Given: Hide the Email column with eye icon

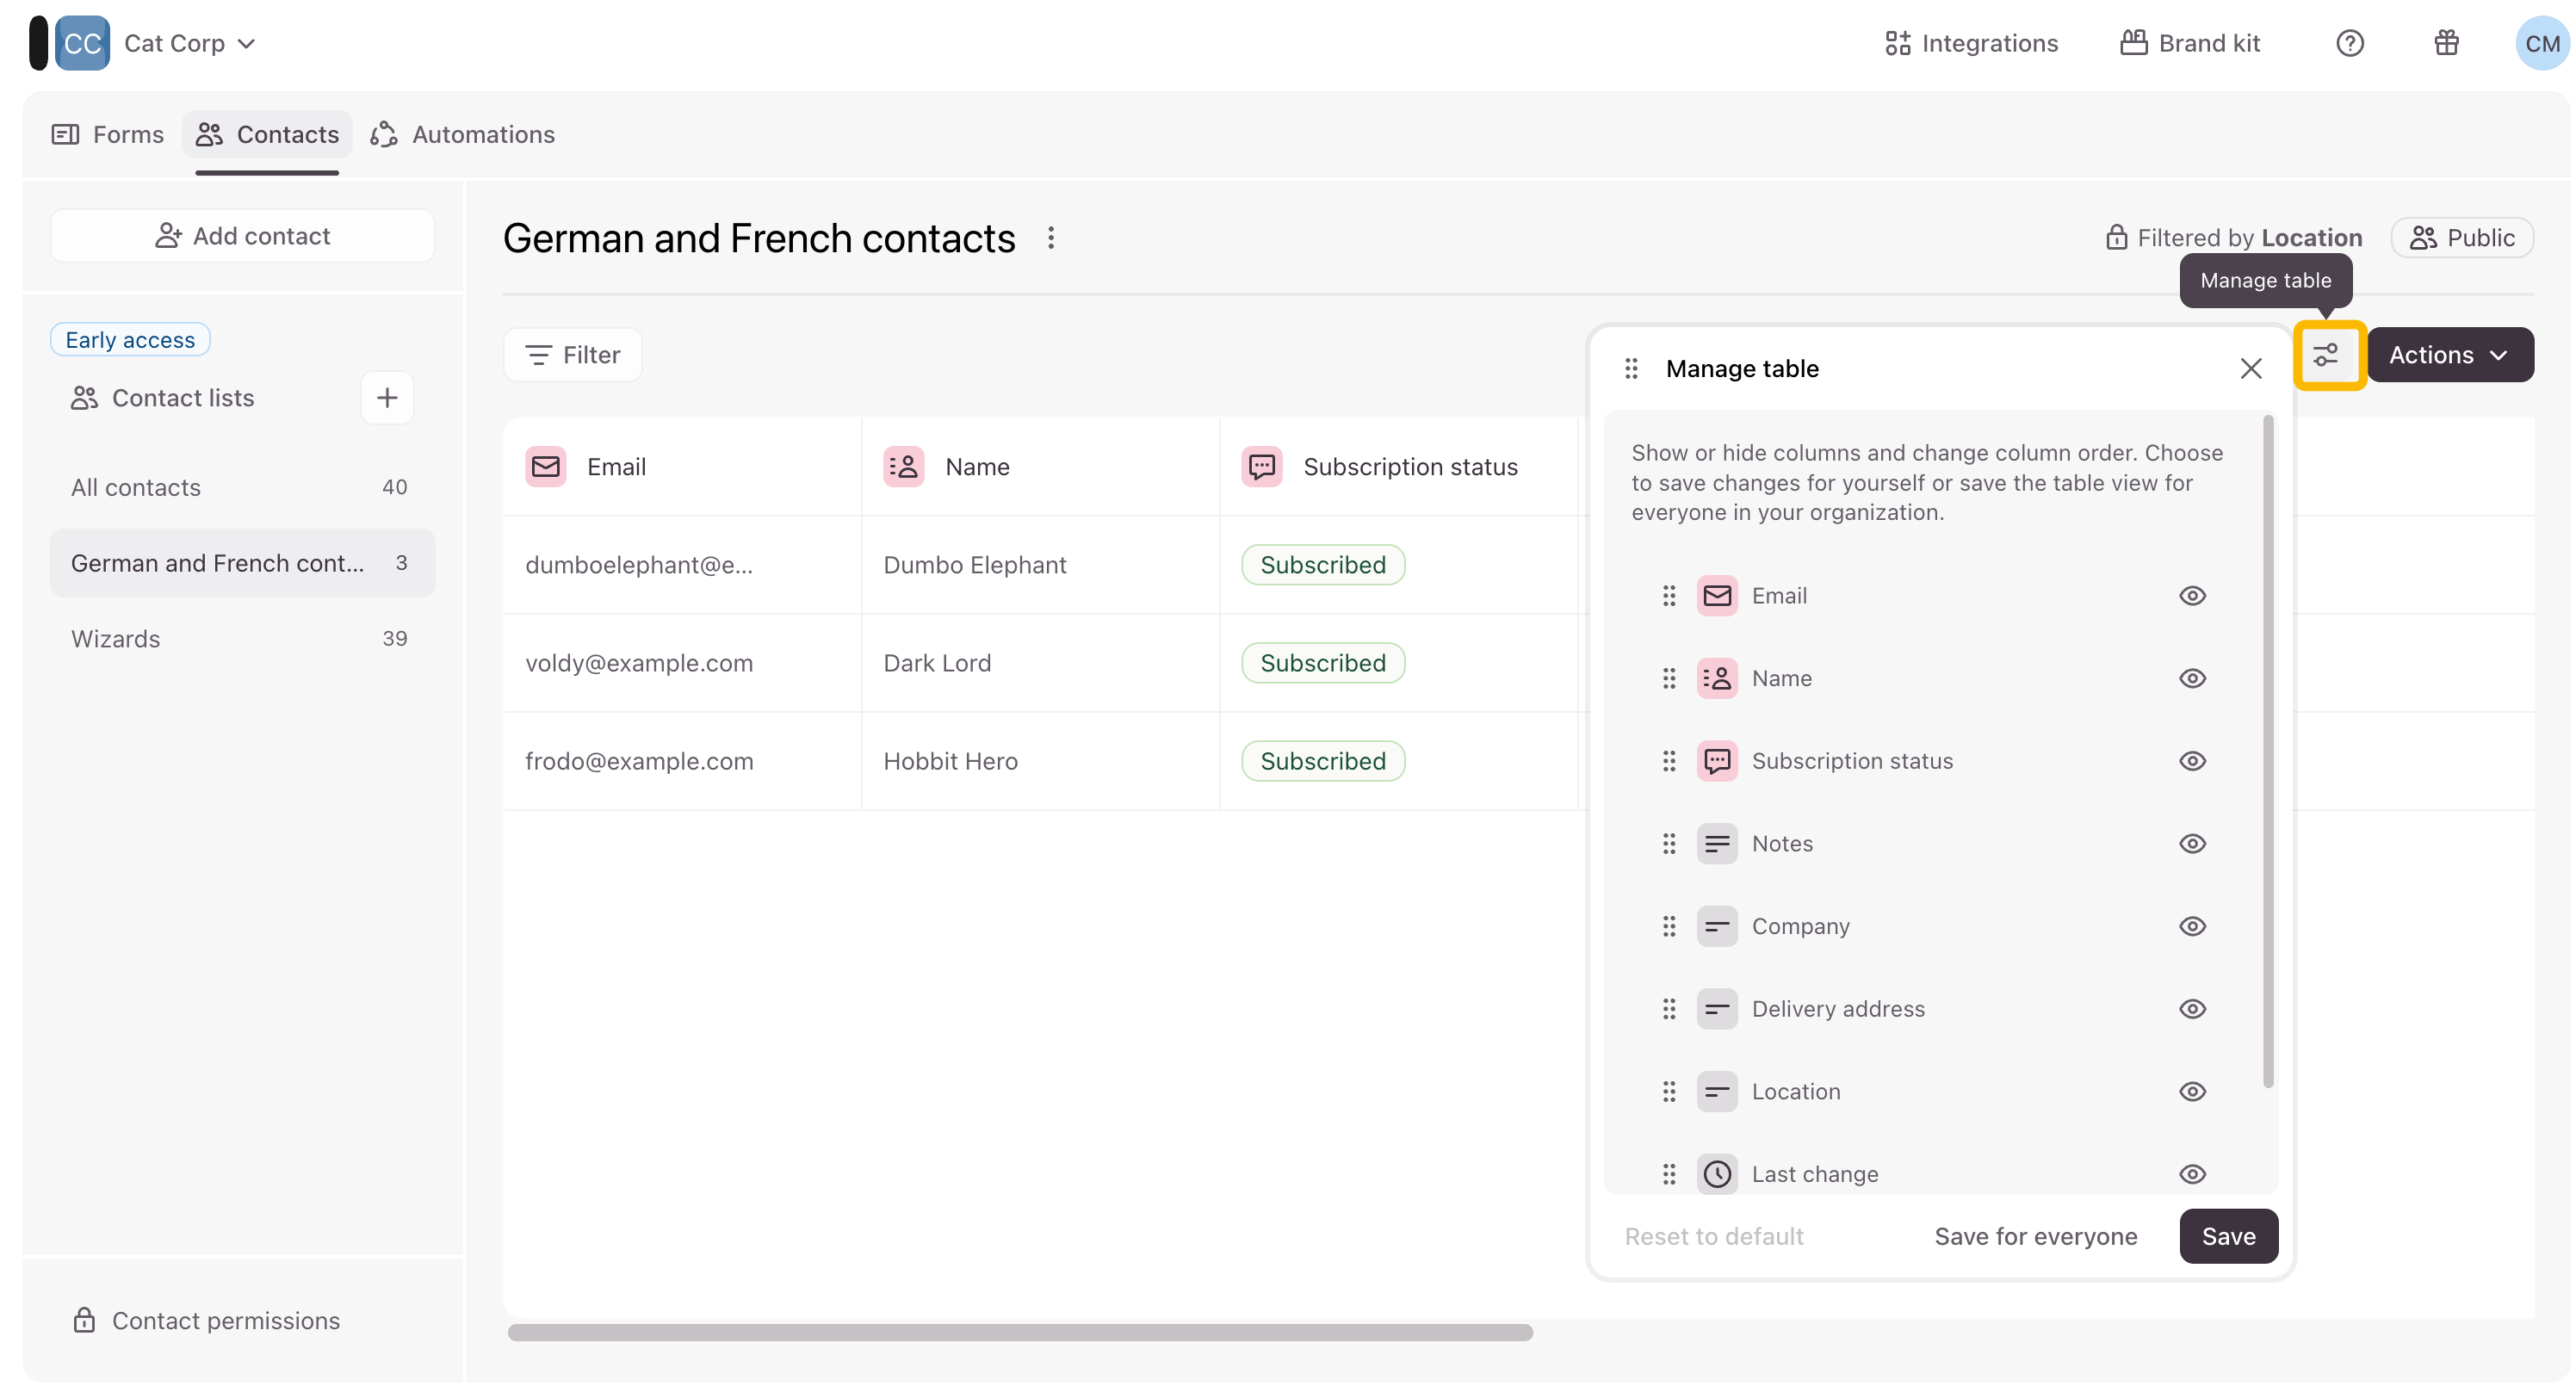Looking at the screenshot, I should [2191, 596].
